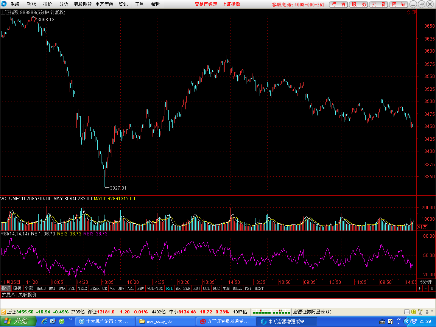The height and width of the screenshot is (327, 436).
Task: Open the 帮助 menu
Action: coord(156,4)
